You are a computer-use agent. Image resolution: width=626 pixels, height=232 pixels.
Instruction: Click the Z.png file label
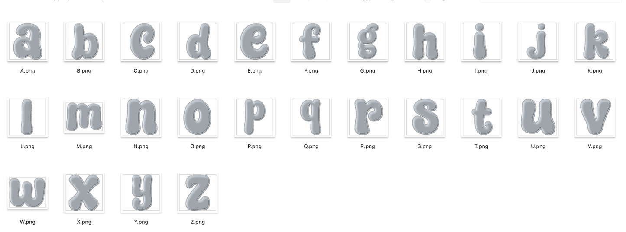tap(198, 222)
